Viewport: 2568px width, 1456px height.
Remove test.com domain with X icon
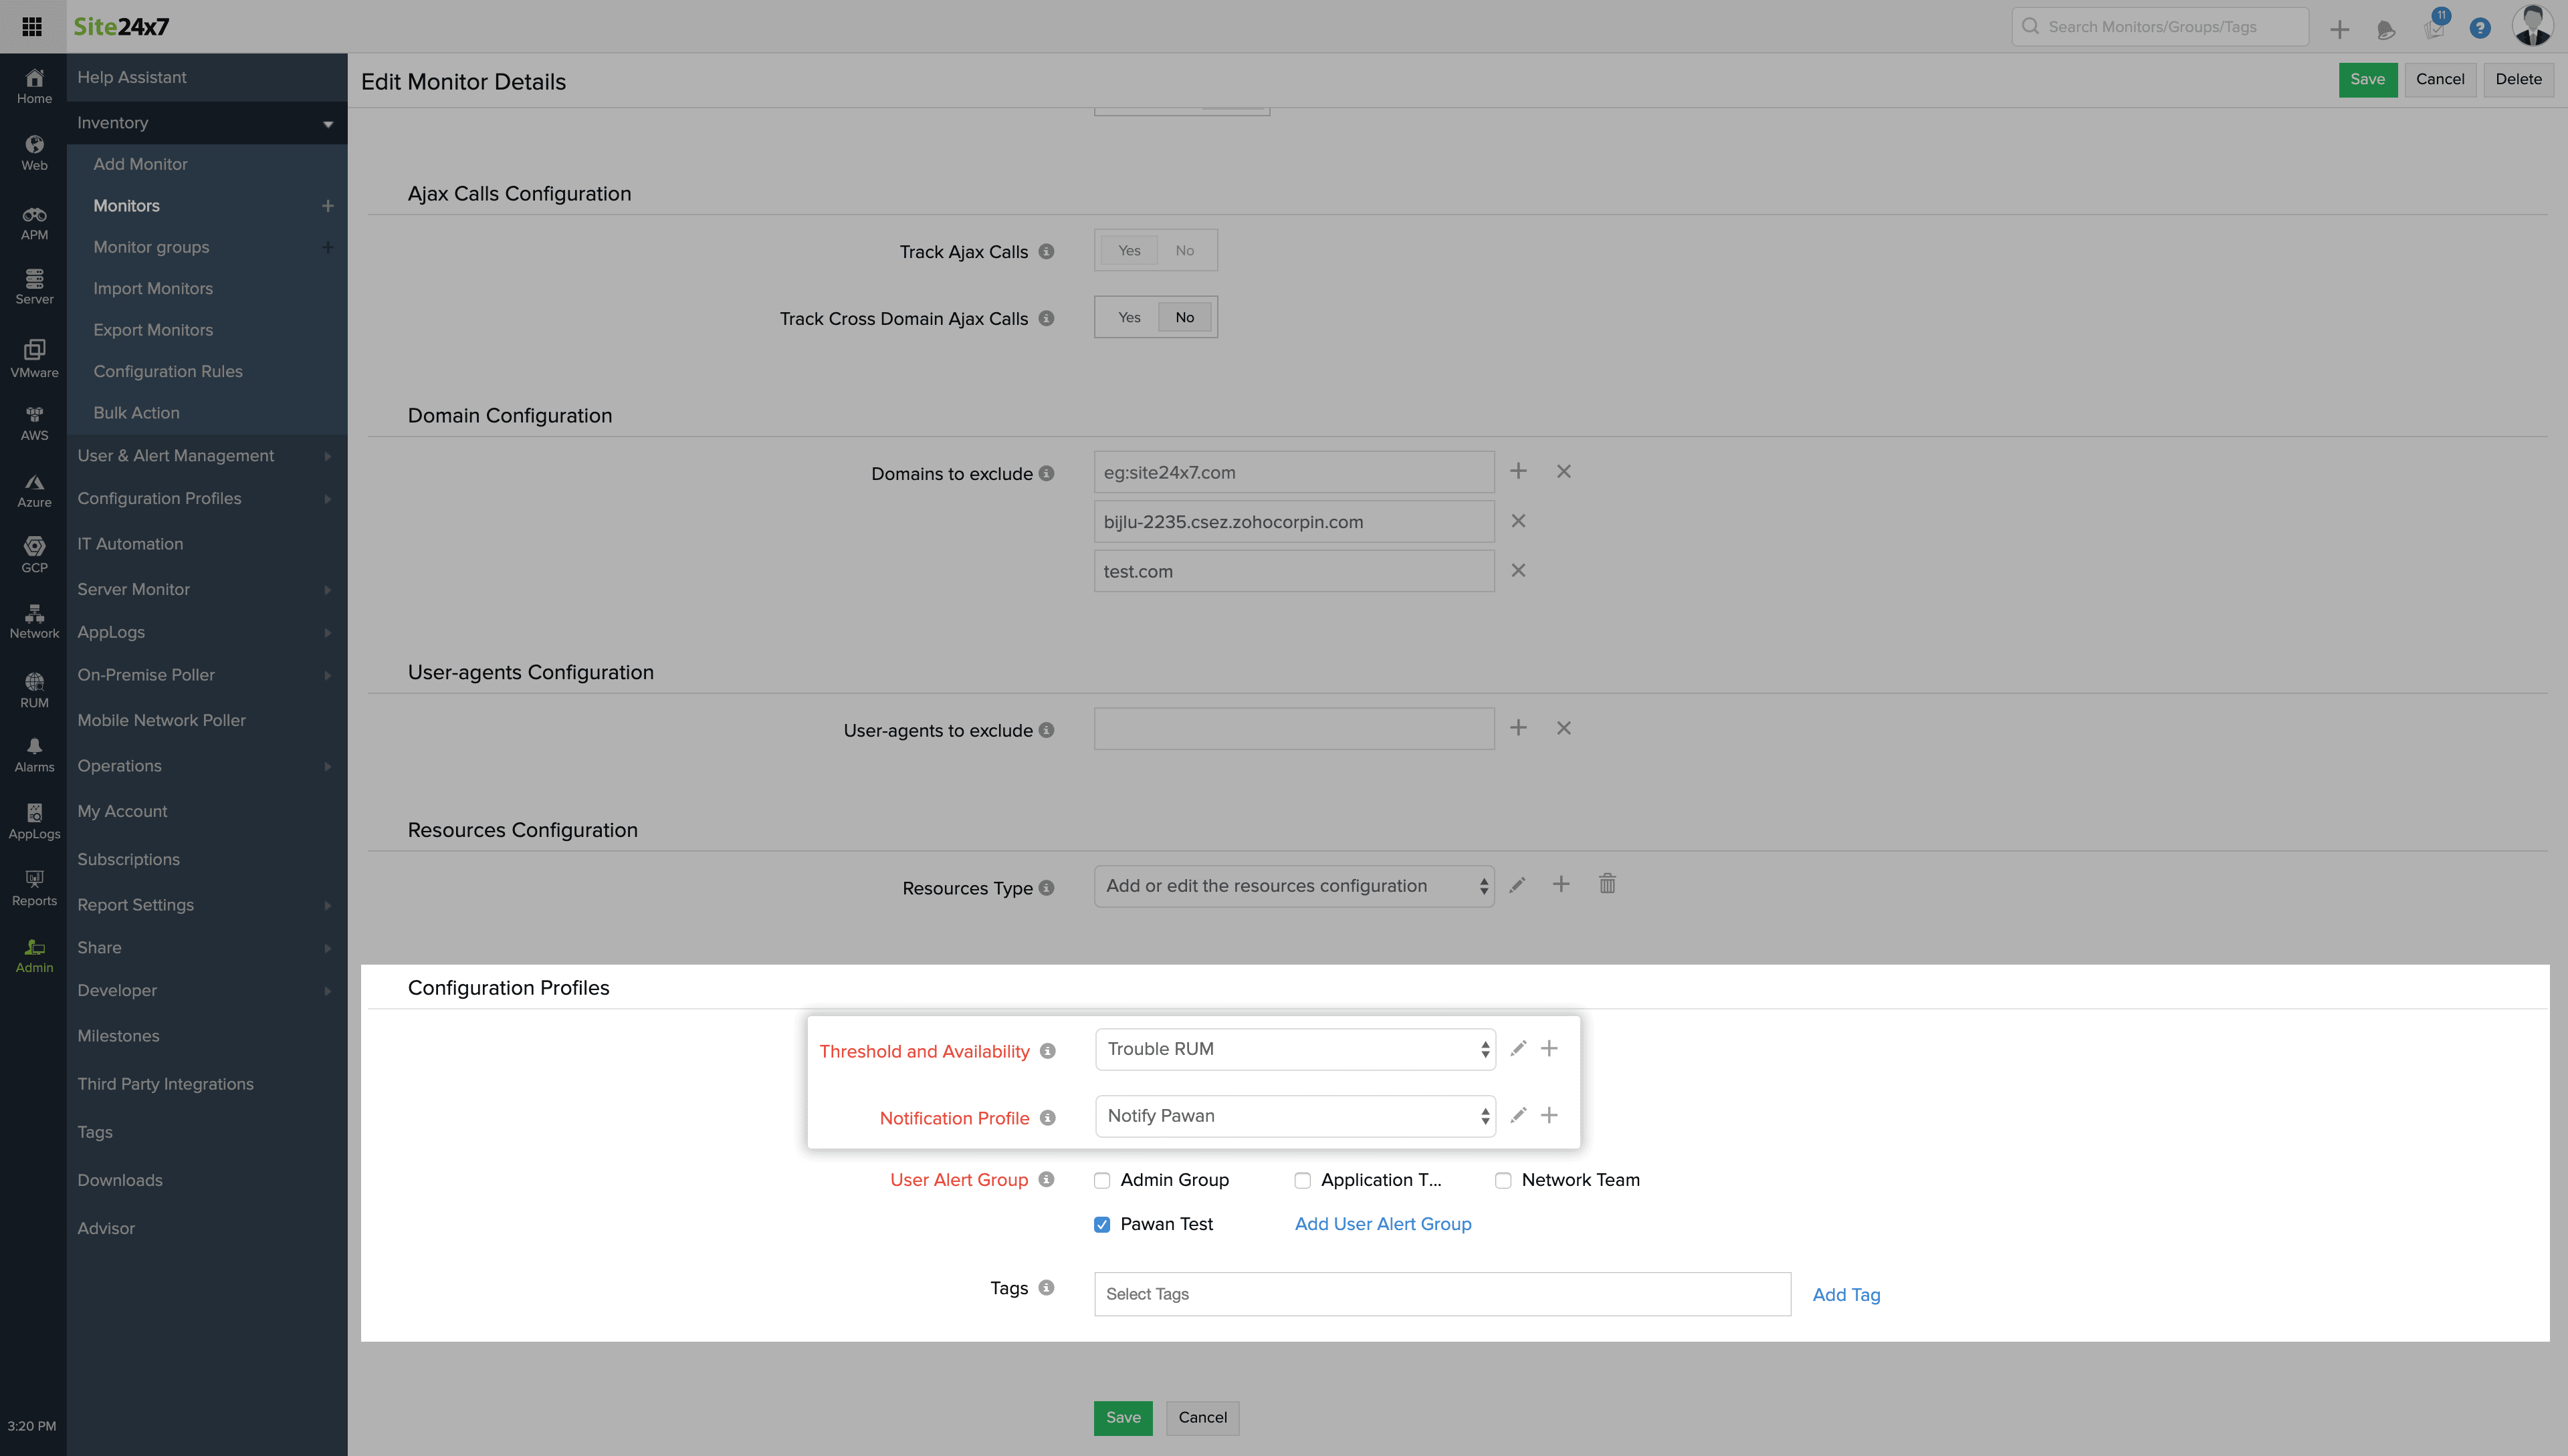(x=1517, y=571)
